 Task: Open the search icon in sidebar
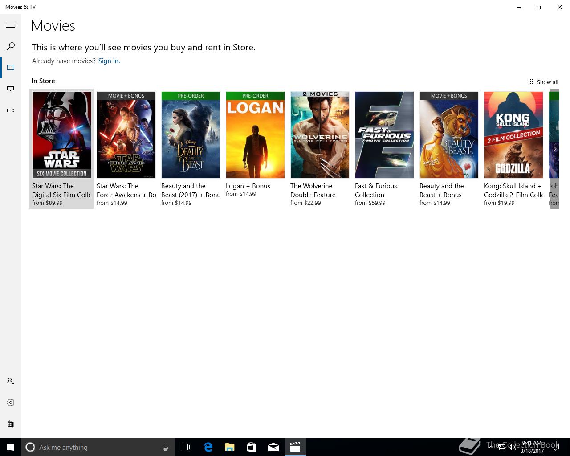coord(11,46)
